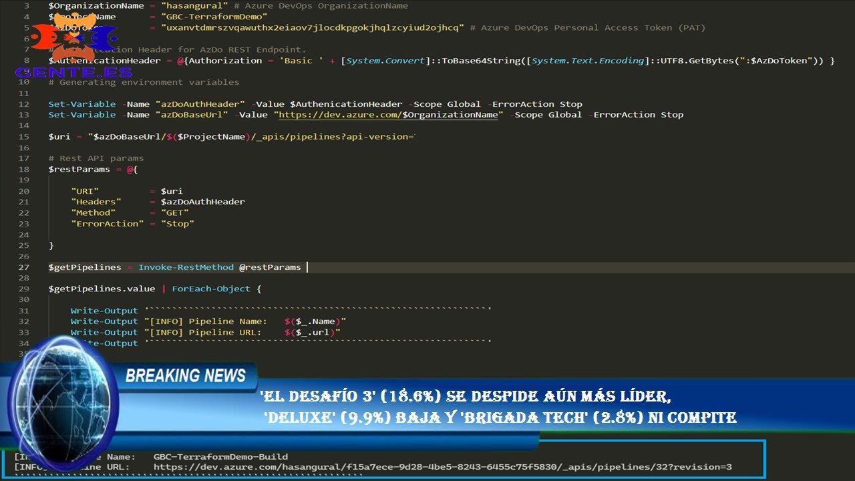This screenshot has height=481, width=855.
Task: Click the "azDoBaseUrl" string on line 13
Action: coord(192,115)
